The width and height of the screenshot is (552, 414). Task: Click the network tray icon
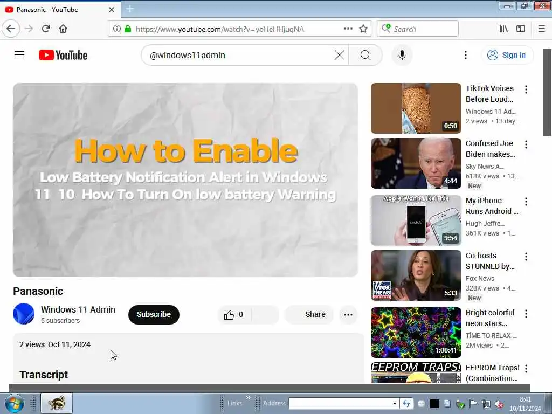tap(486, 404)
